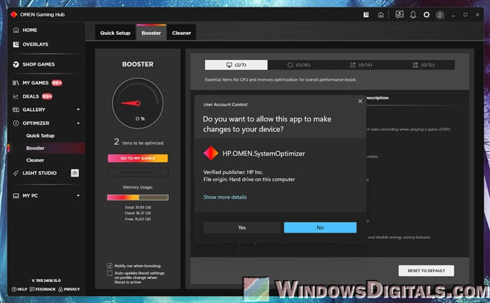Switch to Booster tab

point(151,33)
